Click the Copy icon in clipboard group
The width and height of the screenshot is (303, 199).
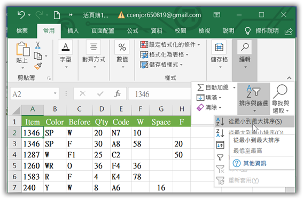point(38,56)
